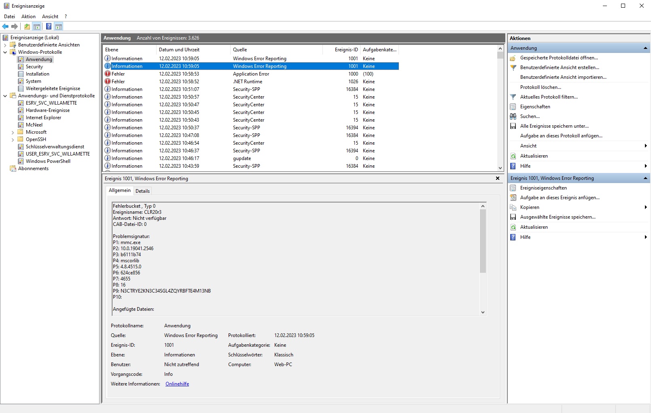651x413 pixels.
Task: Click 'Alle Ereignisse speichern unter...' save action
Action: coord(554,126)
